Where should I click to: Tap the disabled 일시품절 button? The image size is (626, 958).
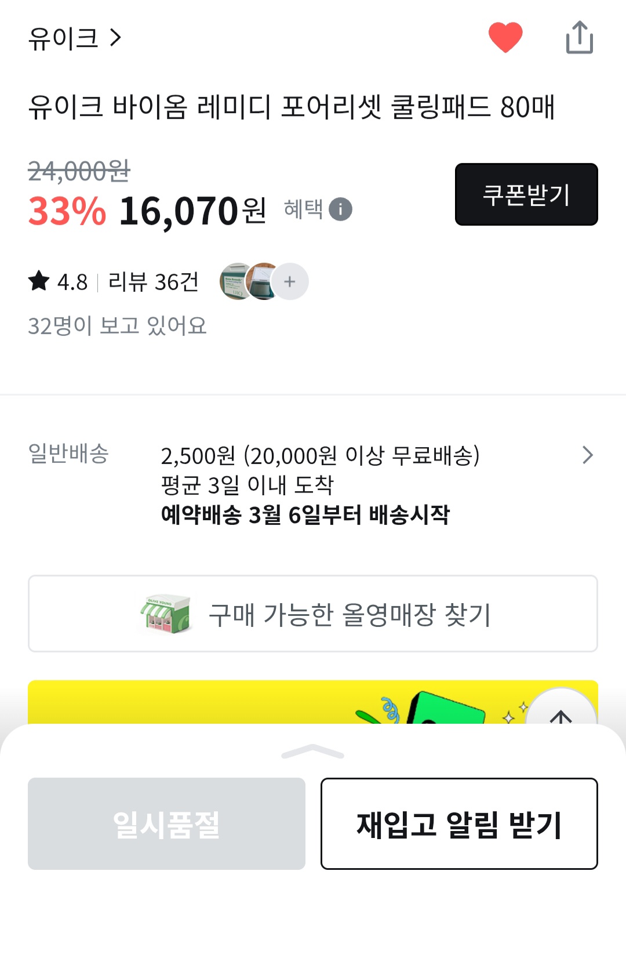point(166,823)
